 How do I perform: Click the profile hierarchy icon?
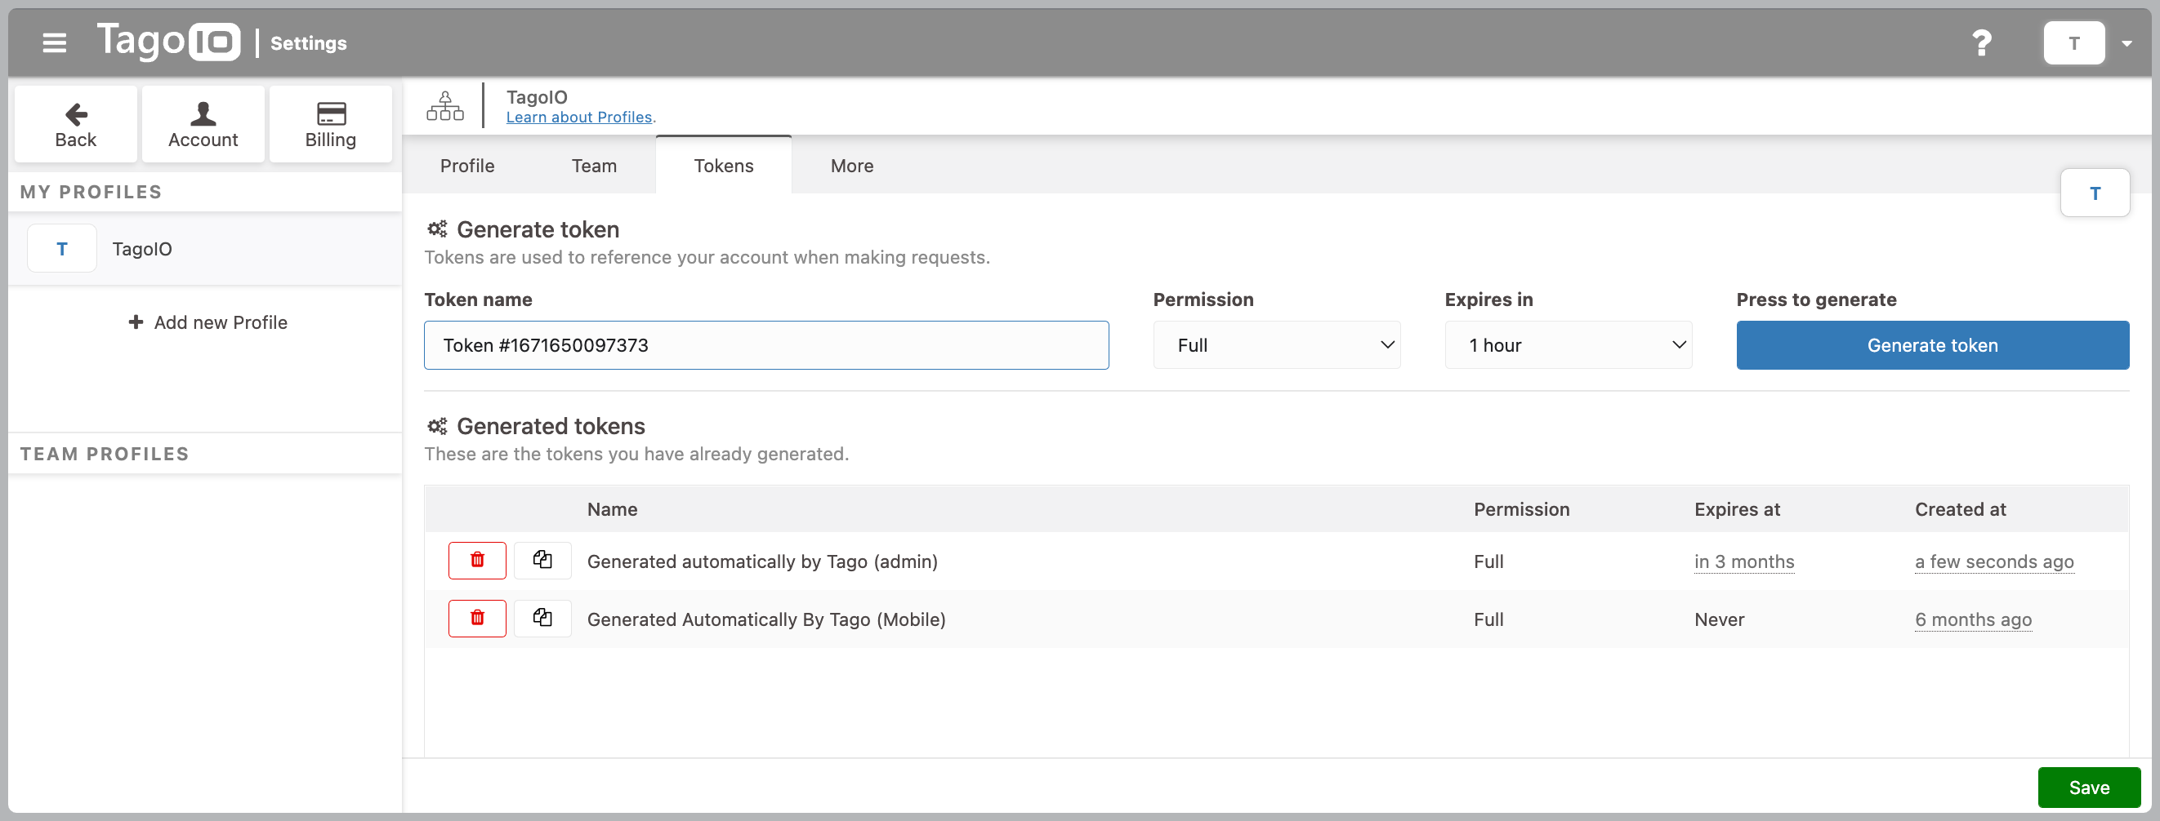point(444,106)
